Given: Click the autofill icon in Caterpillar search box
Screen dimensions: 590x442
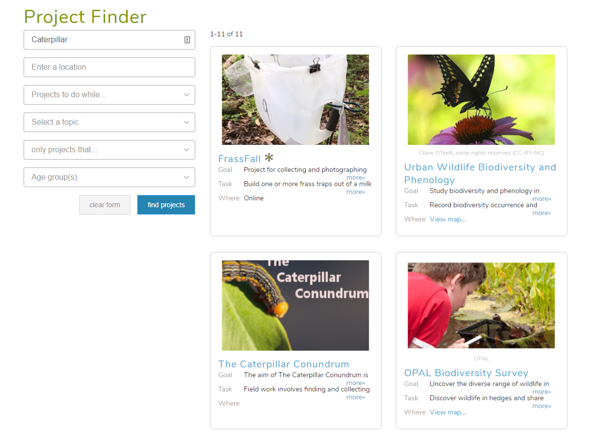Looking at the screenshot, I should click(x=187, y=40).
